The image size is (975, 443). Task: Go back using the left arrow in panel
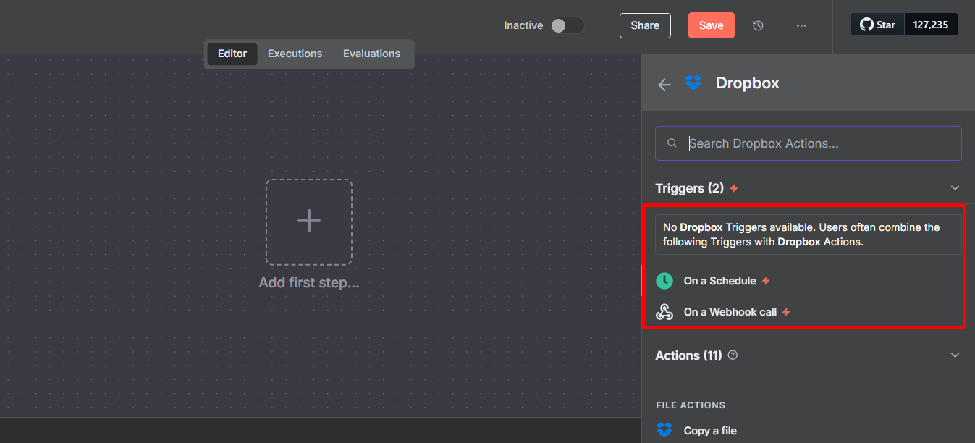tap(664, 84)
